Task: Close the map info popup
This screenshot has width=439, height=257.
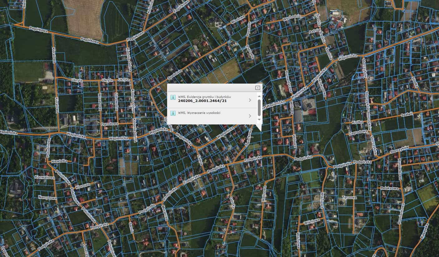Action: (x=258, y=88)
